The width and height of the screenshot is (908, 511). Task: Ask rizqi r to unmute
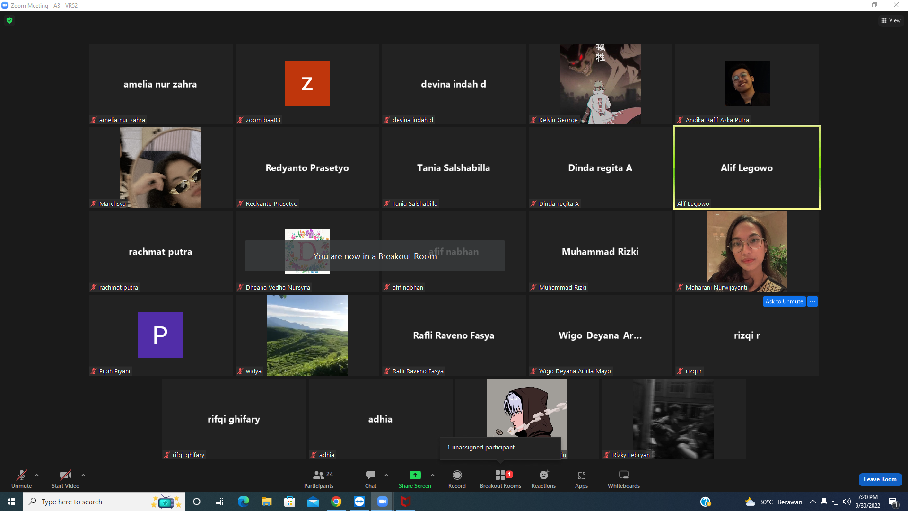coord(784,301)
